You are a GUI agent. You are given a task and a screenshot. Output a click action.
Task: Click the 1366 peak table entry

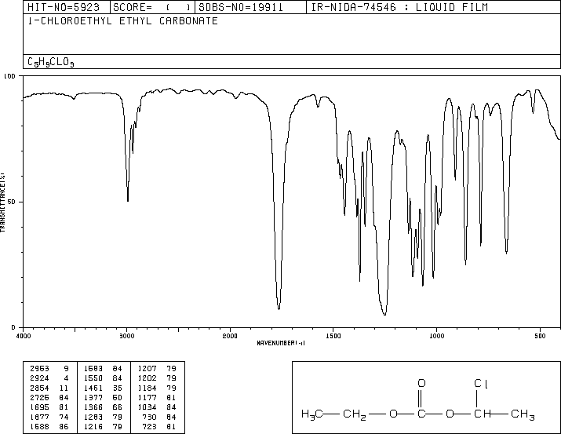click(x=93, y=407)
